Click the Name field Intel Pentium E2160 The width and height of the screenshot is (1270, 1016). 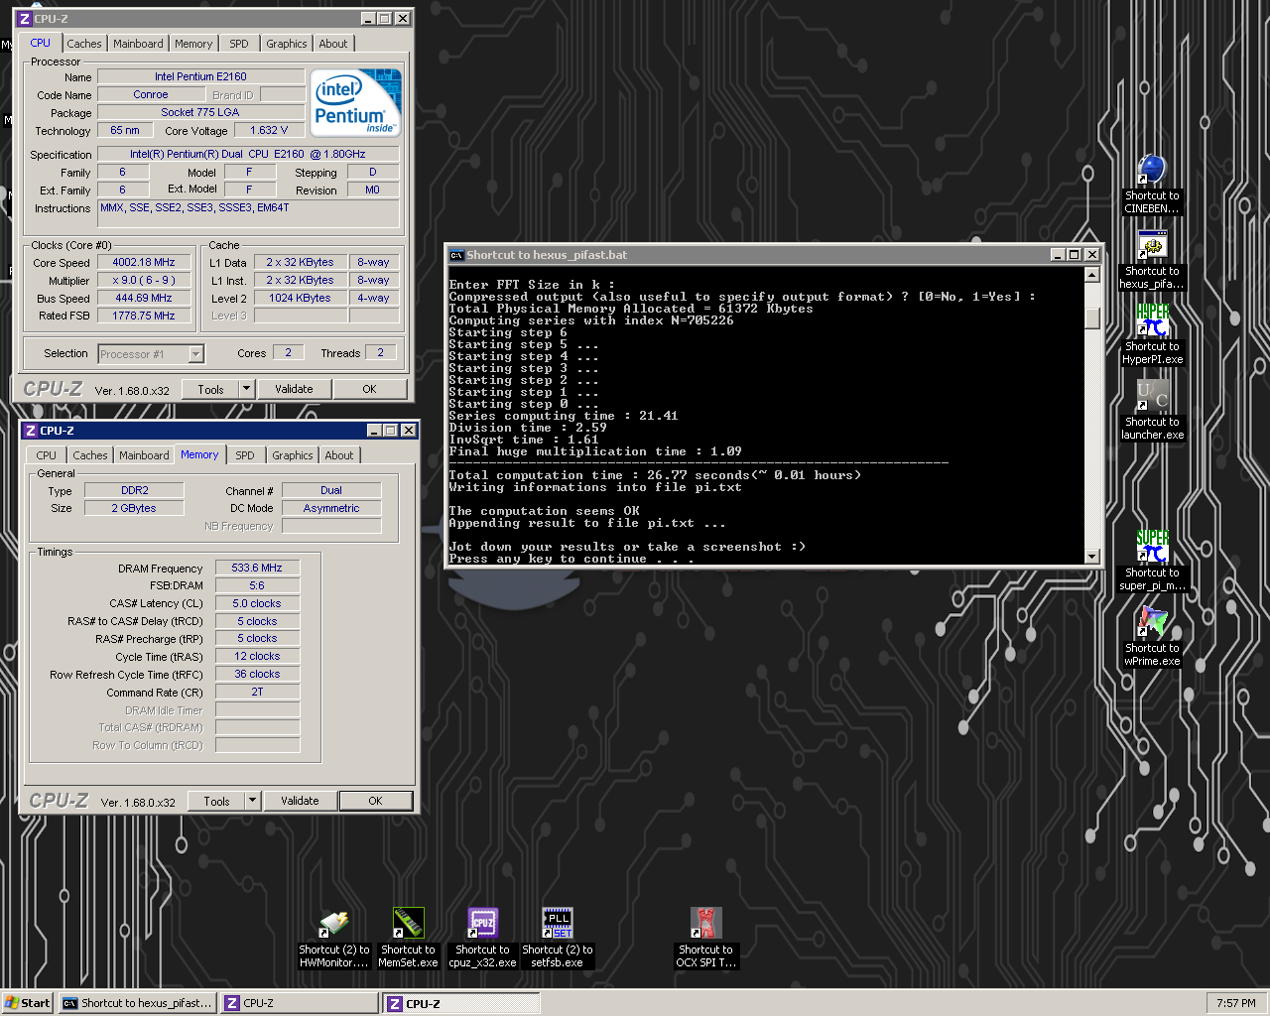click(200, 76)
